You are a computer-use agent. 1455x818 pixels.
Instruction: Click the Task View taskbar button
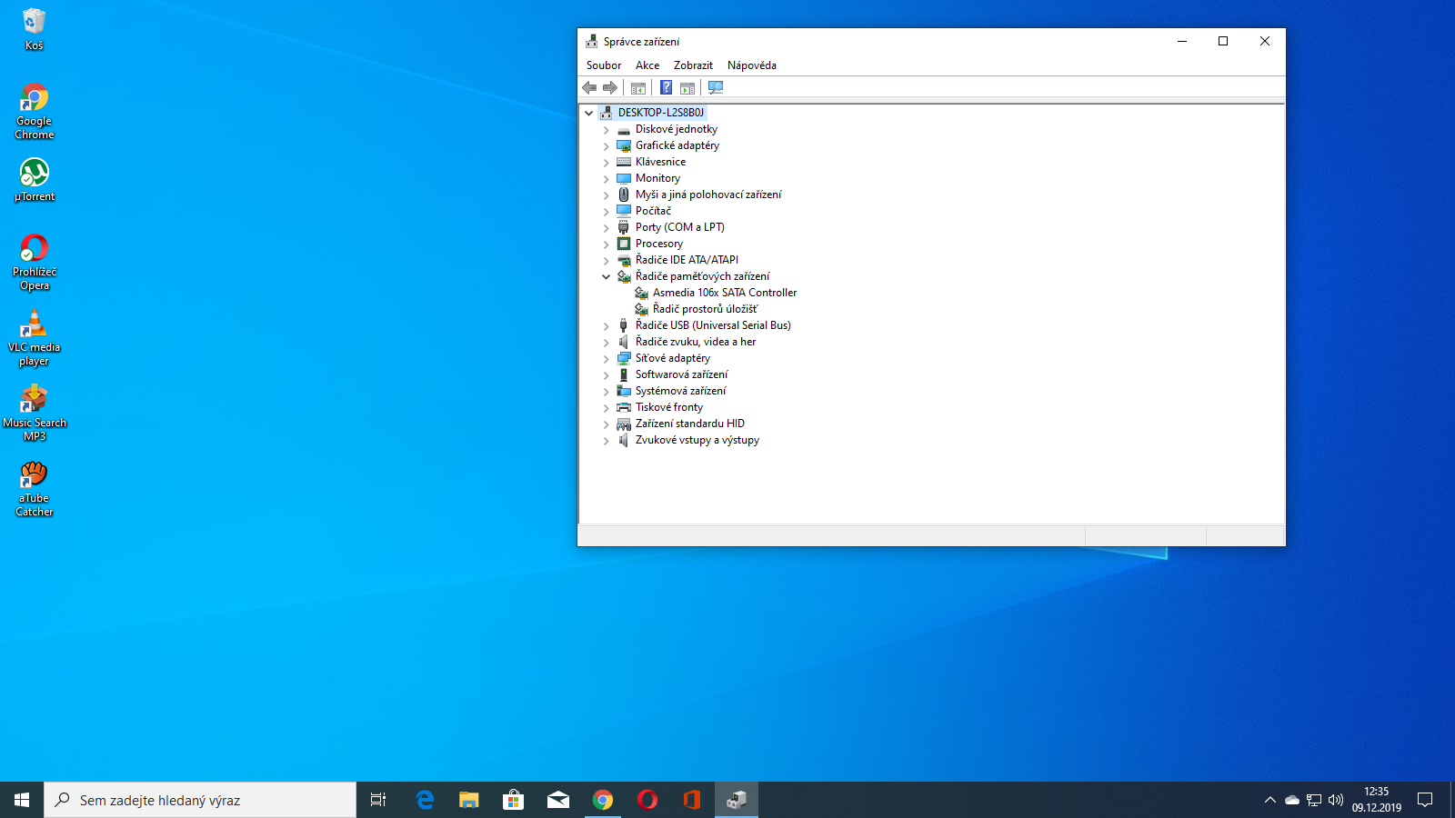378,800
